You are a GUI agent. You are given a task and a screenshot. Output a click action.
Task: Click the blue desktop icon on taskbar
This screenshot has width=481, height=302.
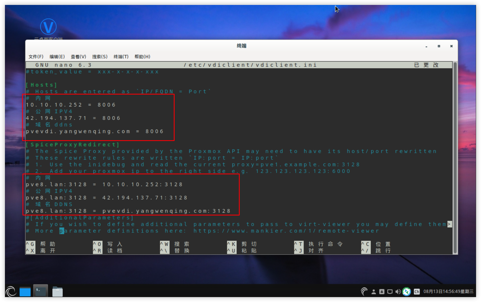coord(25,292)
